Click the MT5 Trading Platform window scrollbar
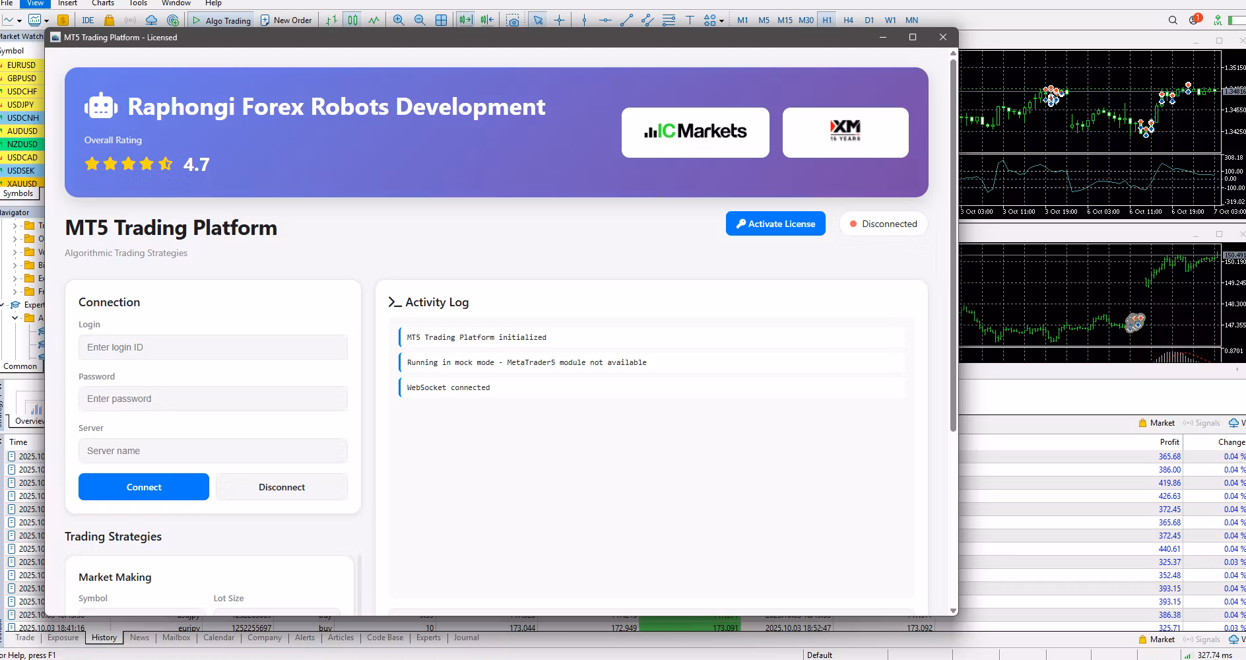 coord(953,246)
